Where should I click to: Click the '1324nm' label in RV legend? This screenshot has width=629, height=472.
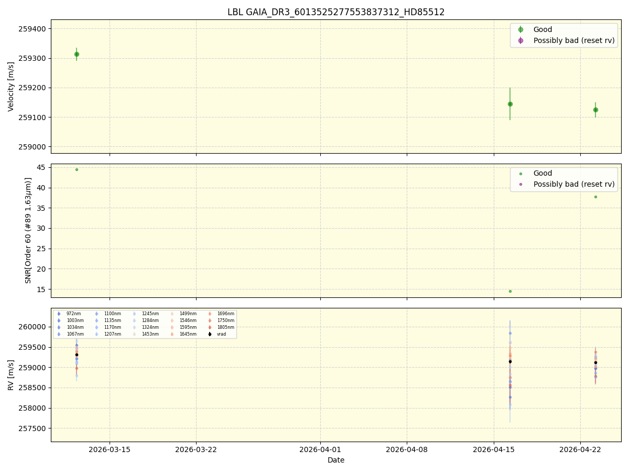pos(150,327)
